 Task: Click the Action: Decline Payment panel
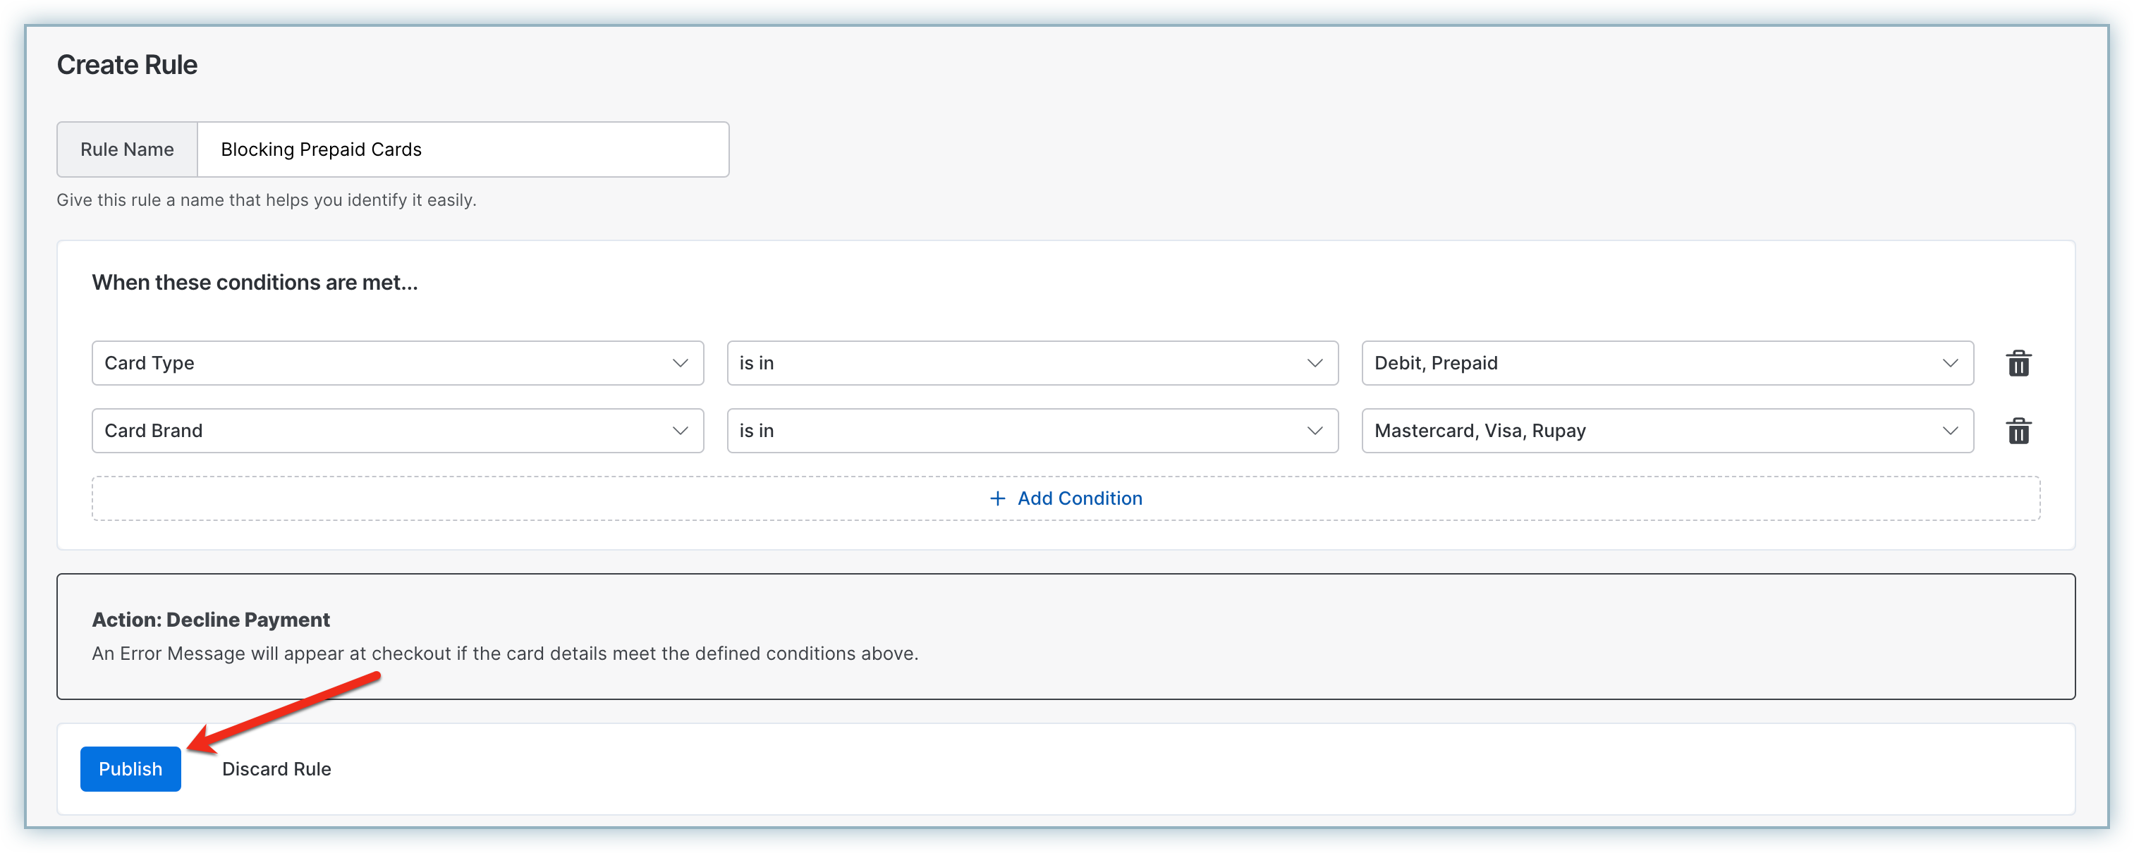tap(1066, 636)
